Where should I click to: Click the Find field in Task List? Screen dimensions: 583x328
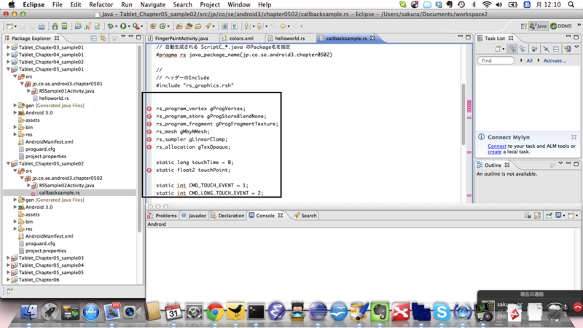pyautogui.click(x=496, y=60)
